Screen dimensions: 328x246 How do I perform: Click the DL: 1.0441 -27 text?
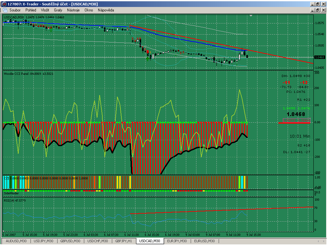pos(297,152)
